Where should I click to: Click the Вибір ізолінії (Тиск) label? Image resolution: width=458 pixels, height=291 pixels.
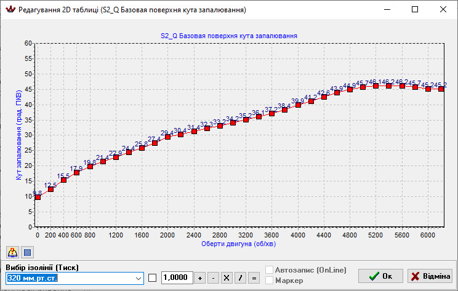[x=42, y=268]
